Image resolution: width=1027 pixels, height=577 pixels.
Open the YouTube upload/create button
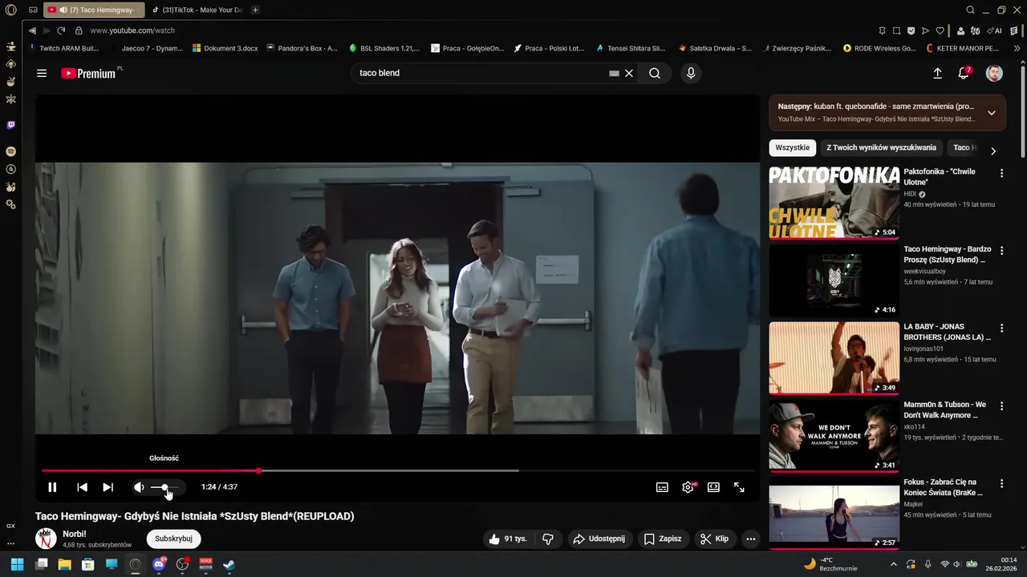click(x=937, y=73)
